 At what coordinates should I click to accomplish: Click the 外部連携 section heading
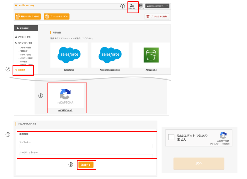click(x=57, y=33)
